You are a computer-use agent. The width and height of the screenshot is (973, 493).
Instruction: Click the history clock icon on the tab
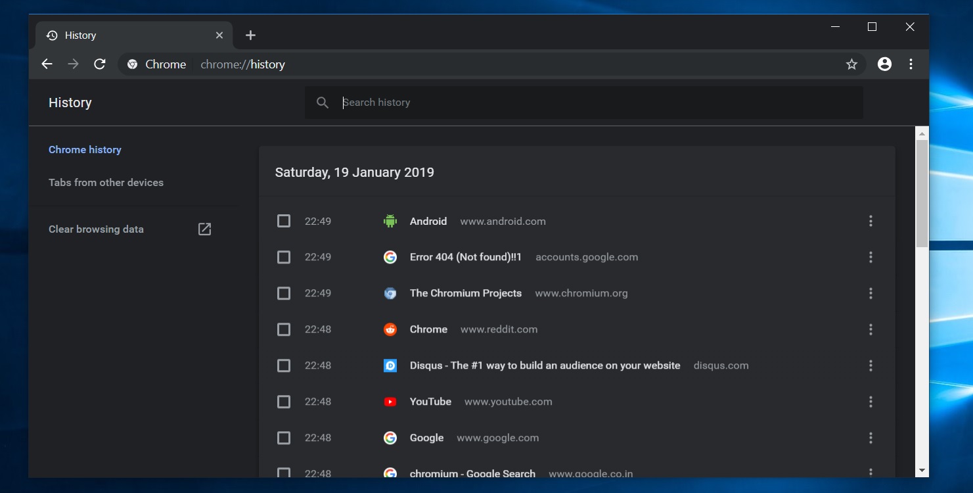[52, 35]
